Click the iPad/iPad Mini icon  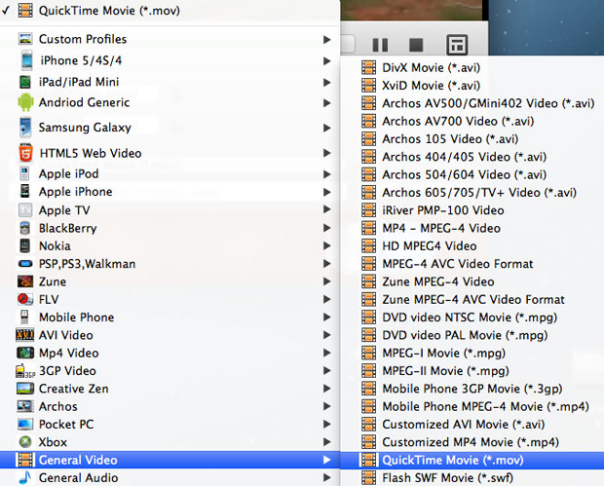click(25, 82)
